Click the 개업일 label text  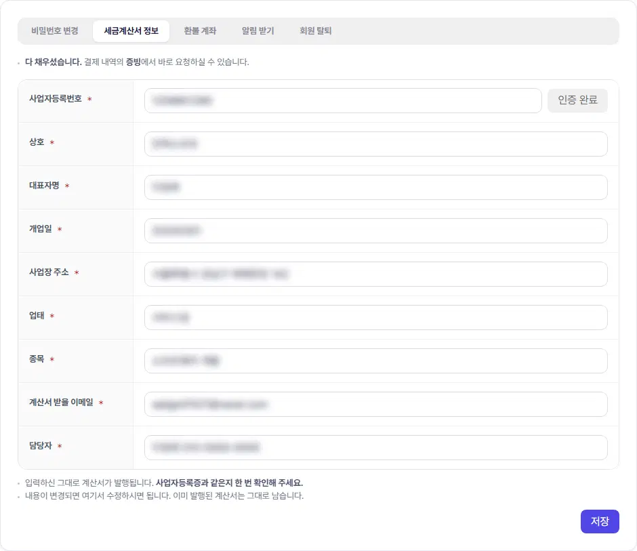pos(40,229)
